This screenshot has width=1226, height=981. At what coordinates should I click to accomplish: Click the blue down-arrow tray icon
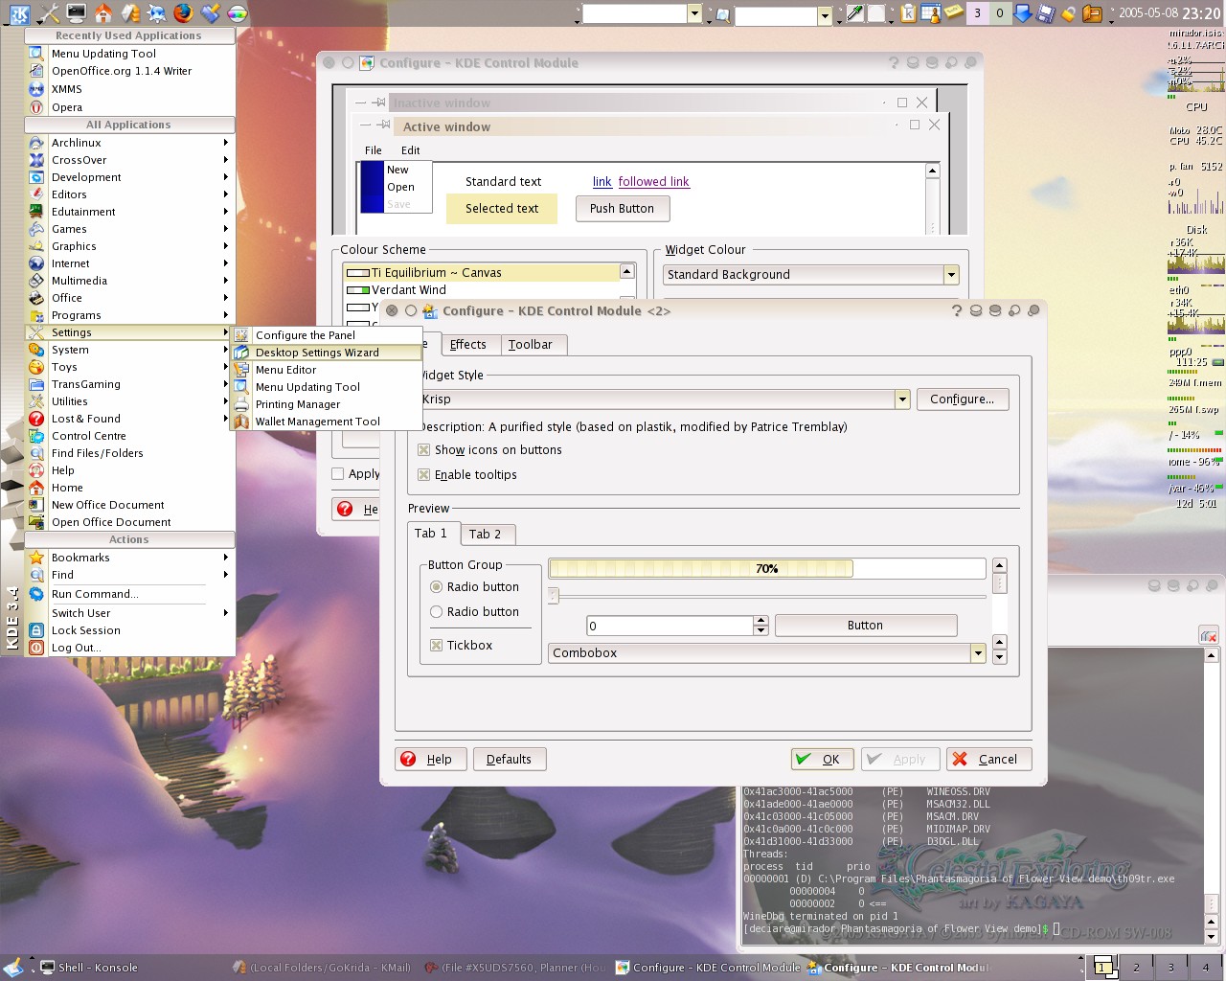tap(1023, 13)
